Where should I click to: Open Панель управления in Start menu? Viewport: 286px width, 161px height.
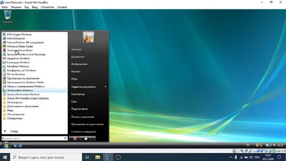tap(83, 117)
